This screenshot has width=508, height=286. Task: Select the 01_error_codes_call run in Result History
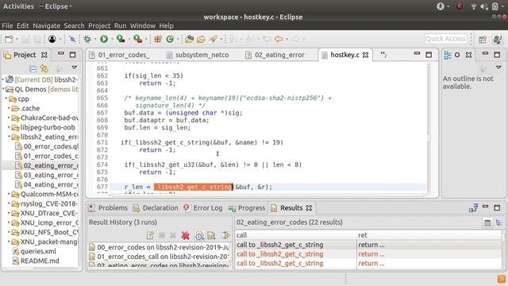click(x=159, y=257)
